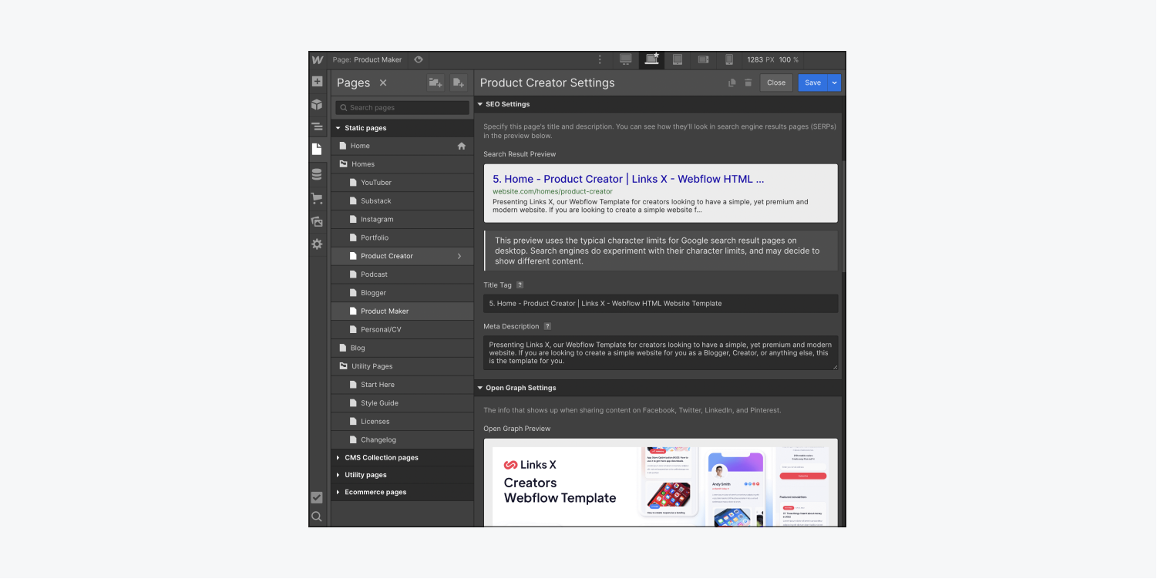The height and width of the screenshot is (579, 1157).
Task: Select the Personal/CV page
Action: click(x=402, y=330)
